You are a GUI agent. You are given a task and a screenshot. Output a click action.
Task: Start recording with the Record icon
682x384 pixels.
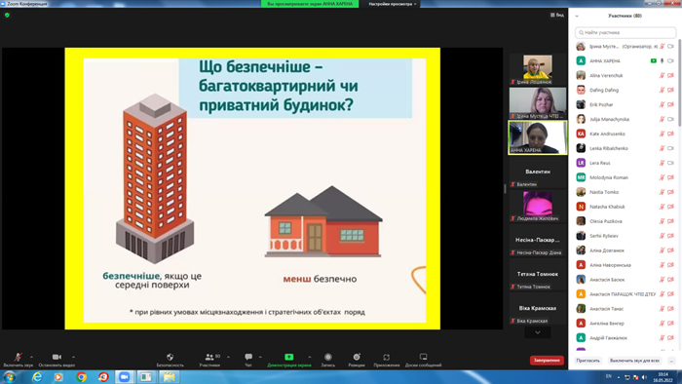328,357
